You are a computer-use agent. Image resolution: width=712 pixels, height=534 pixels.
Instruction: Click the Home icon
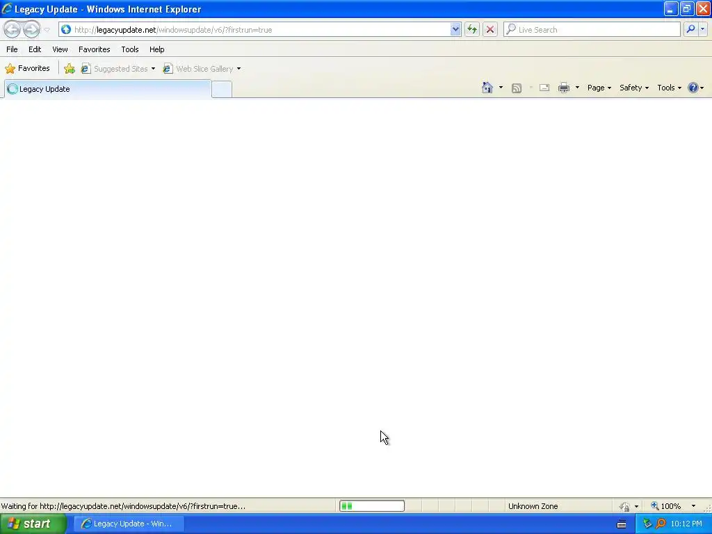(x=487, y=88)
